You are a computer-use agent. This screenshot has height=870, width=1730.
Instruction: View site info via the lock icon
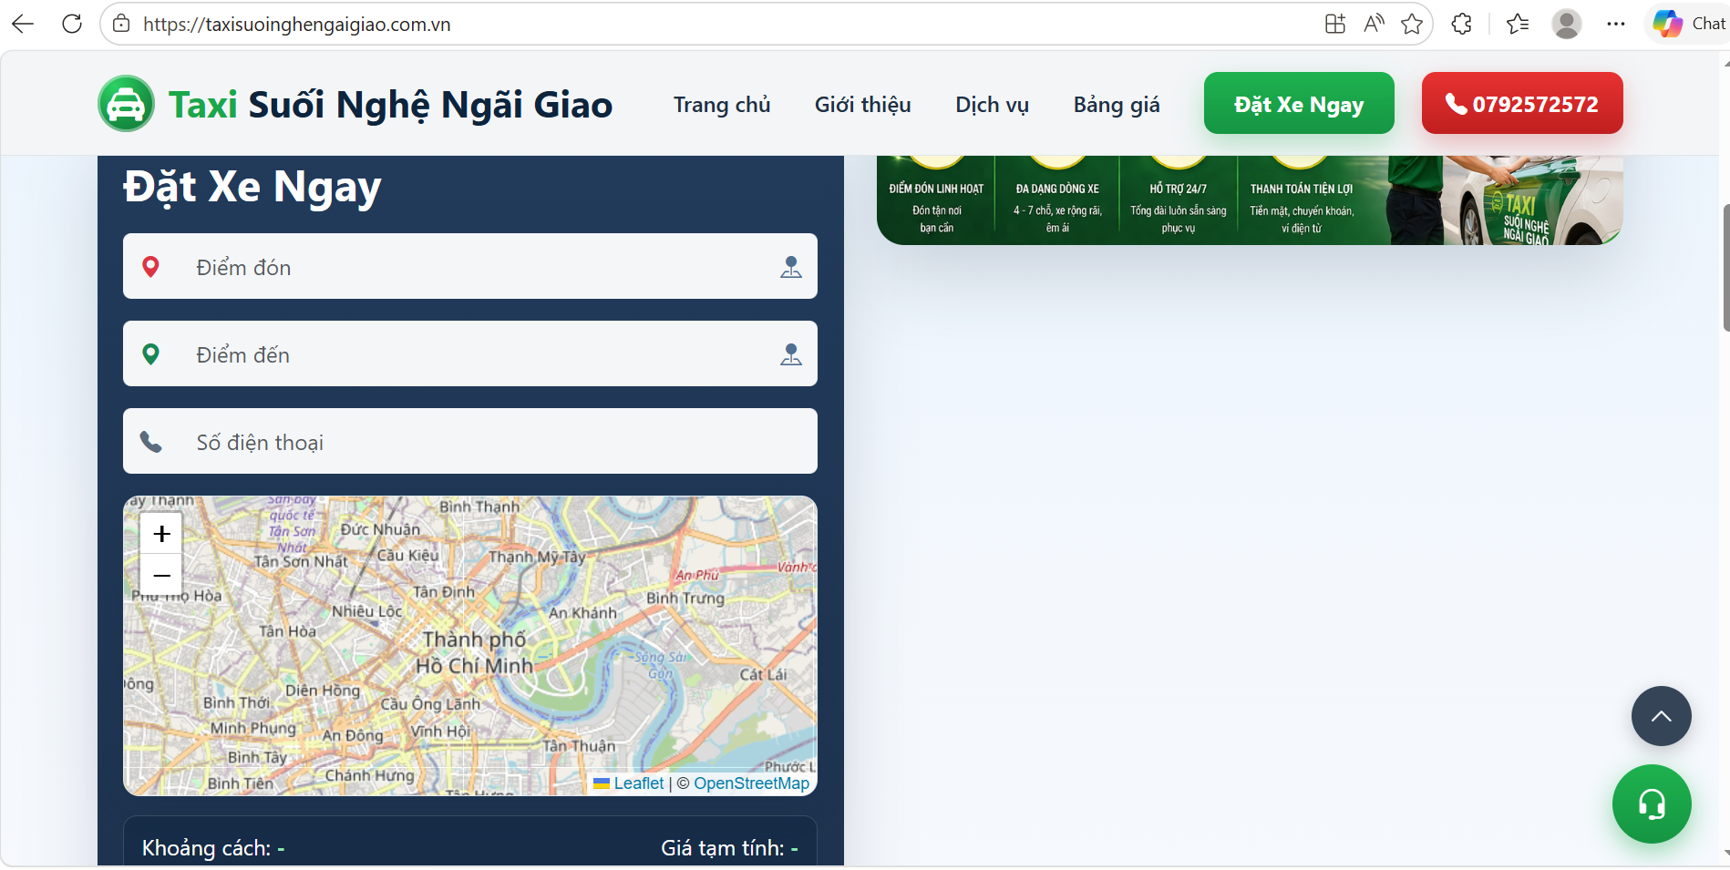click(121, 24)
